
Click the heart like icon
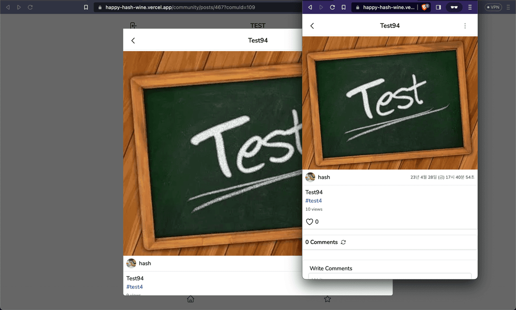(309, 222)
